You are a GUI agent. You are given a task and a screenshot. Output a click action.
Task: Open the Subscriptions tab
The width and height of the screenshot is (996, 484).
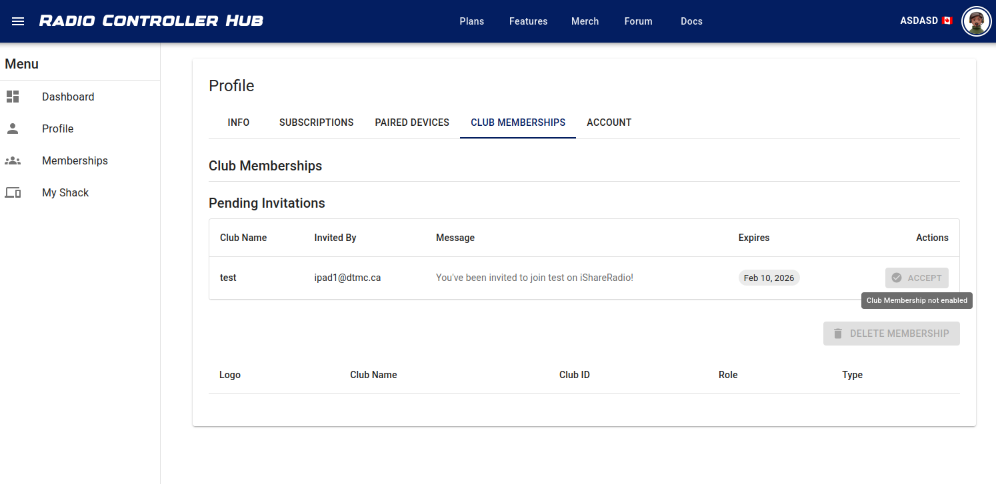(x=316, y=122)
